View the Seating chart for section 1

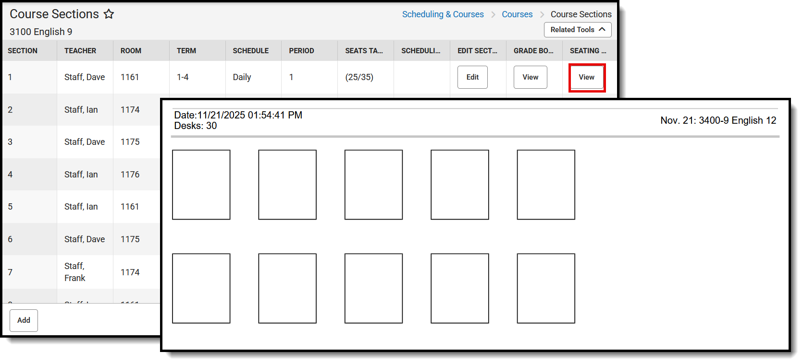click(587, 77)
